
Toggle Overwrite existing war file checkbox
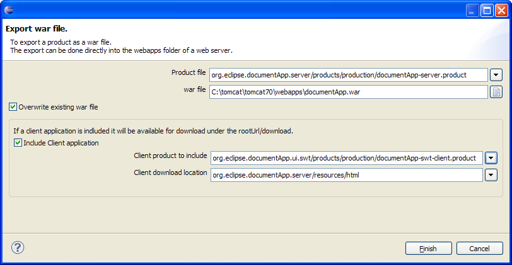coord(13,107)
